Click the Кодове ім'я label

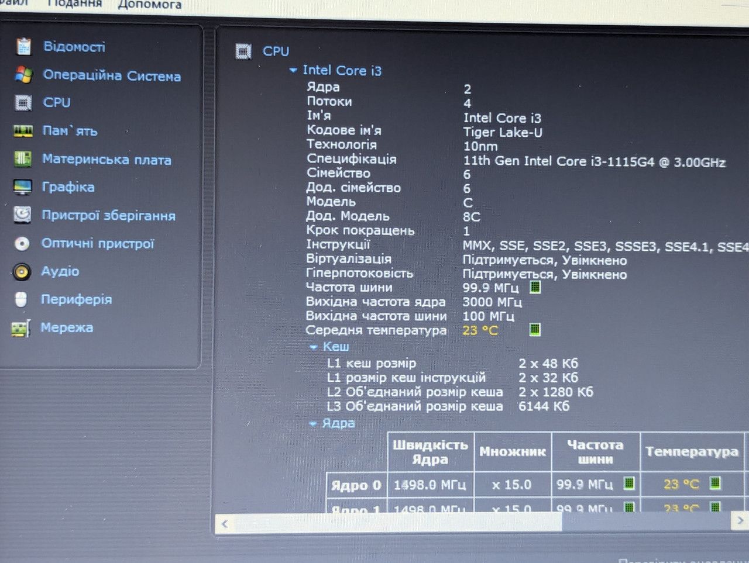click(344, 130)
